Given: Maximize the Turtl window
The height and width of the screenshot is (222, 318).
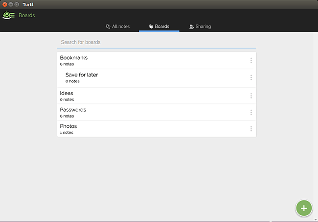Looking at the screenshot, I should tap(17, 4).
